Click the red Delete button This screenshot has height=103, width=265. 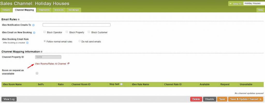pos(196,99)
